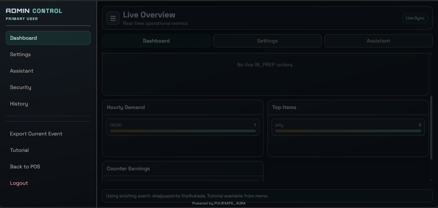The height and width of the screenshot is (208, 438).
Task: Click the Live Sync indicator
Action: (x=415, y=18)
